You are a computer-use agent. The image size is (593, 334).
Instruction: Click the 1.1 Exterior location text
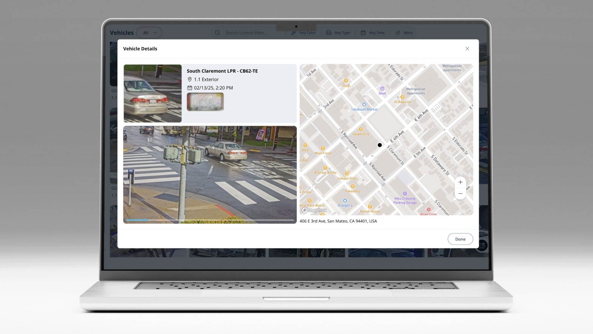pos(206,80)
